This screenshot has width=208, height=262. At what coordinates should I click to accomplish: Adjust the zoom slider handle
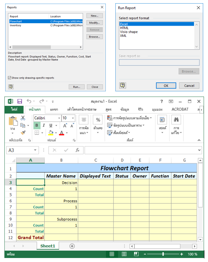[x=163, y=254]
